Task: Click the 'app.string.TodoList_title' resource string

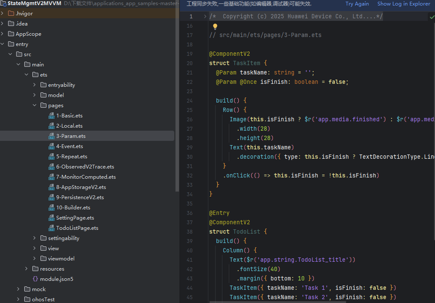Action: (x=303, y=260)
